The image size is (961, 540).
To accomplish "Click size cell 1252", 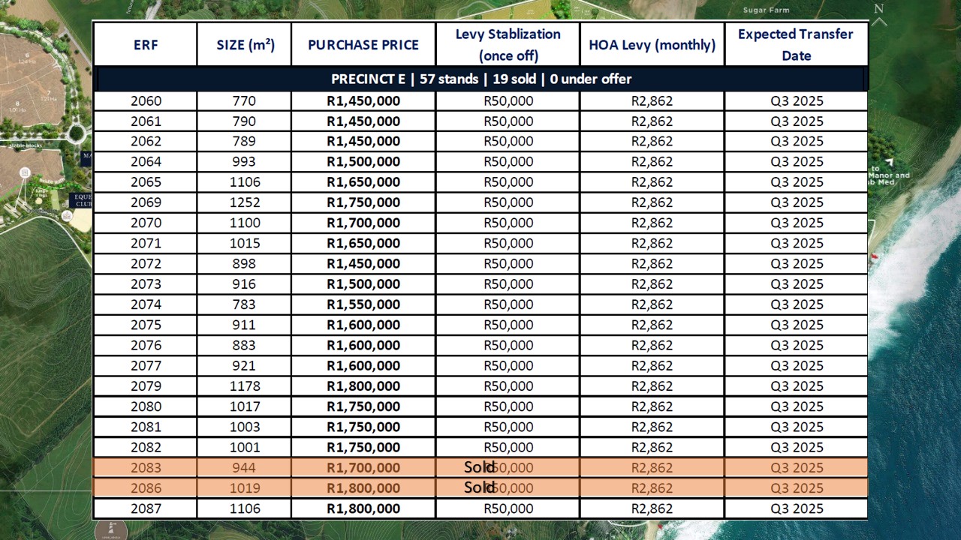I will (245, 202).
